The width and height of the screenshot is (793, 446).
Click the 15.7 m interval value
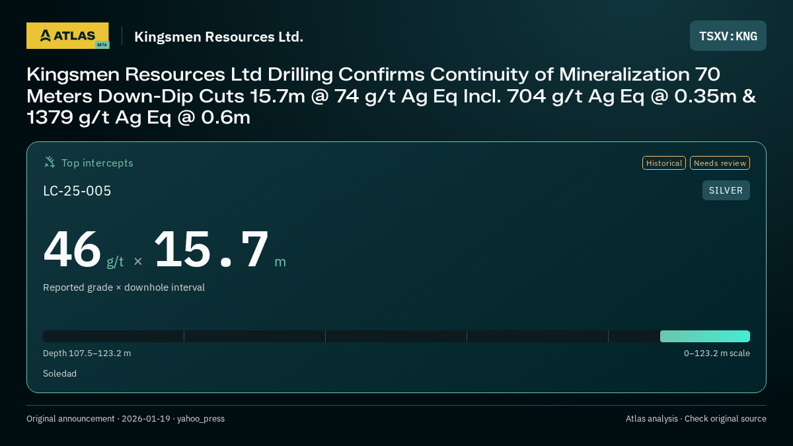click(x=219, y=250)
